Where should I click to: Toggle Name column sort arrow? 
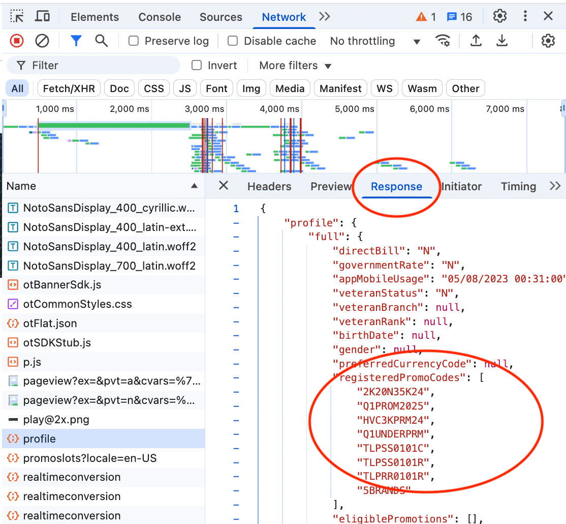(194, 186)
